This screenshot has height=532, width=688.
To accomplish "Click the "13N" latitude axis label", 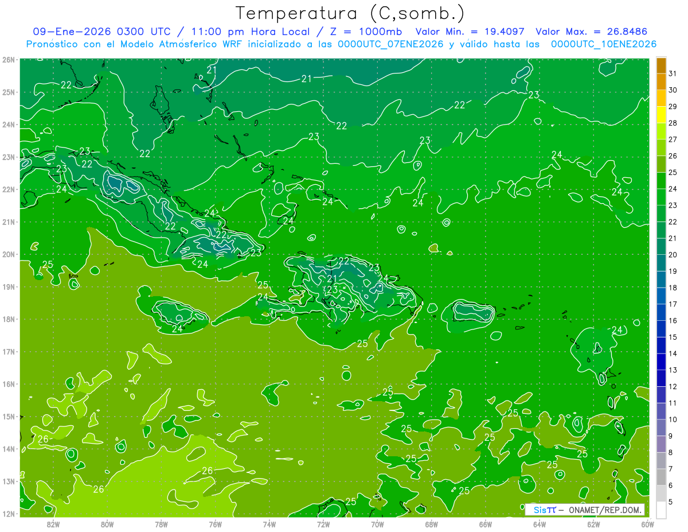I will click(9, 481).
